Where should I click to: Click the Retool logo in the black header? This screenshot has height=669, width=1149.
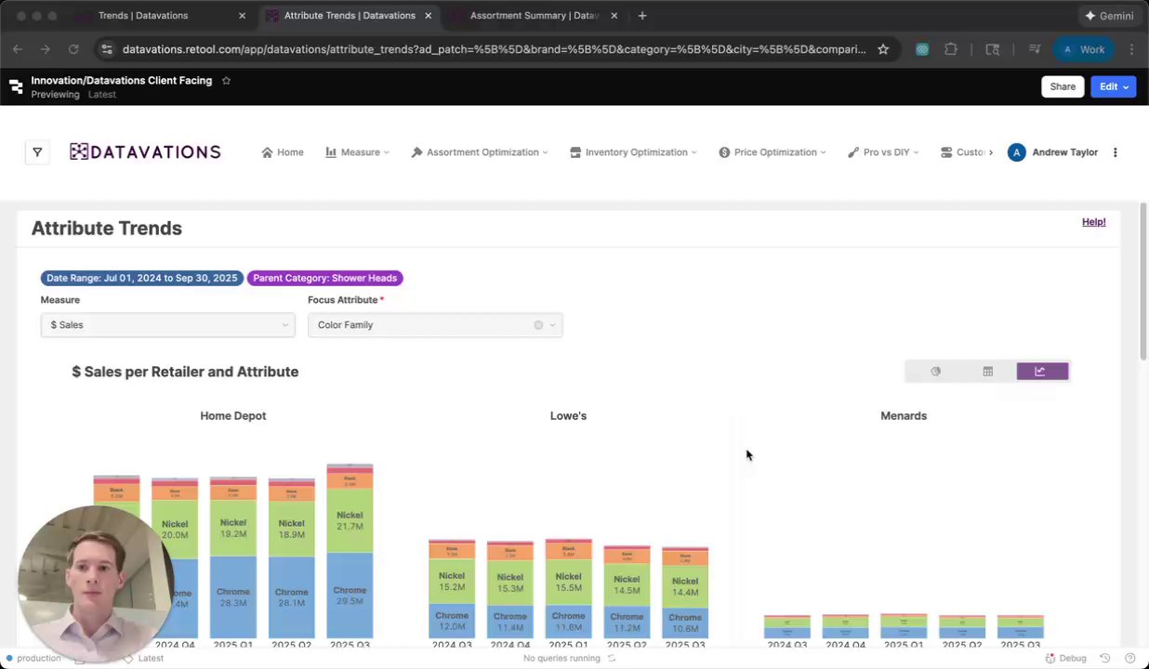(x=16, y=86)
